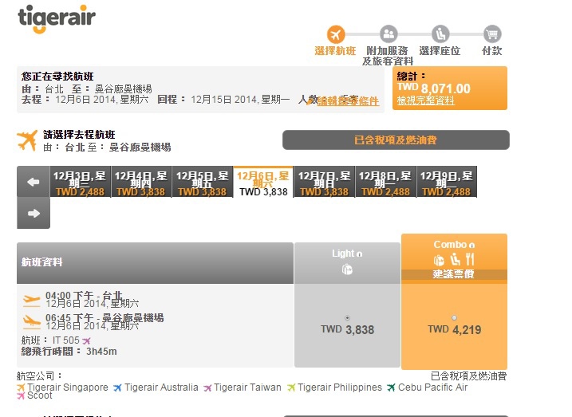Click the Tigerair Australia legend plane icon

click(x=117, y=387)
